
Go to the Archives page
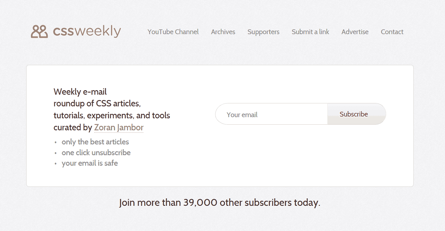223,32
